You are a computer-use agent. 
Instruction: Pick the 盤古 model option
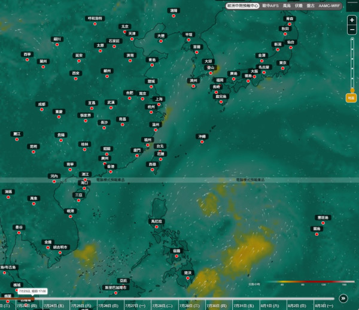[311, 6]
